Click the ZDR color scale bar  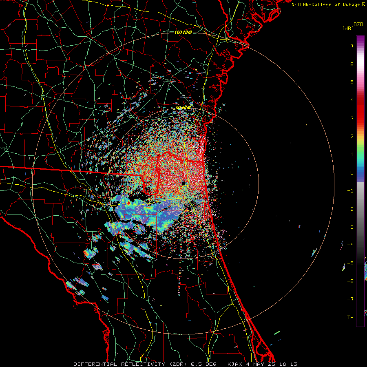(360, 181)
